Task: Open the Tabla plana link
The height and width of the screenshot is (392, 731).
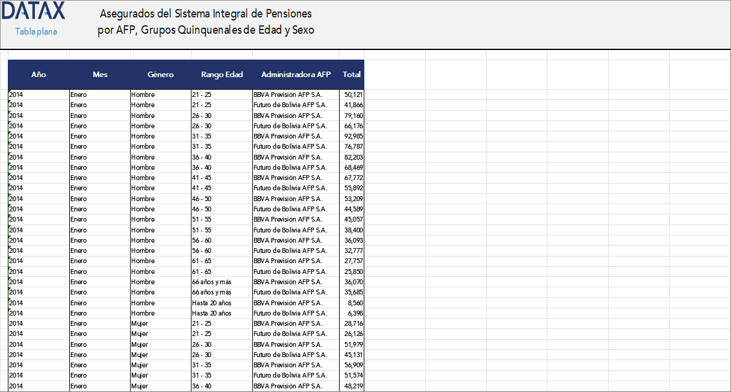Action: 36,31
